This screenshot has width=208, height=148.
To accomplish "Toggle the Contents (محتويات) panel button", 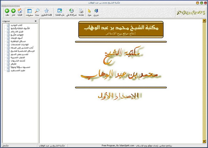I will coord(29,11).
